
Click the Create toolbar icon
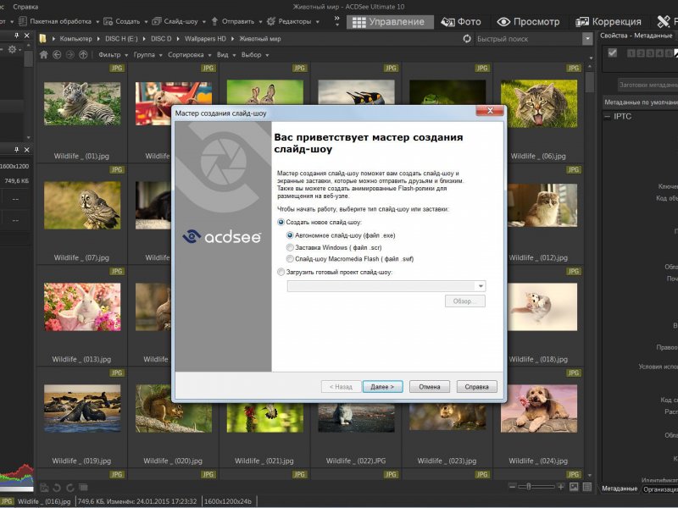(108, 21)
